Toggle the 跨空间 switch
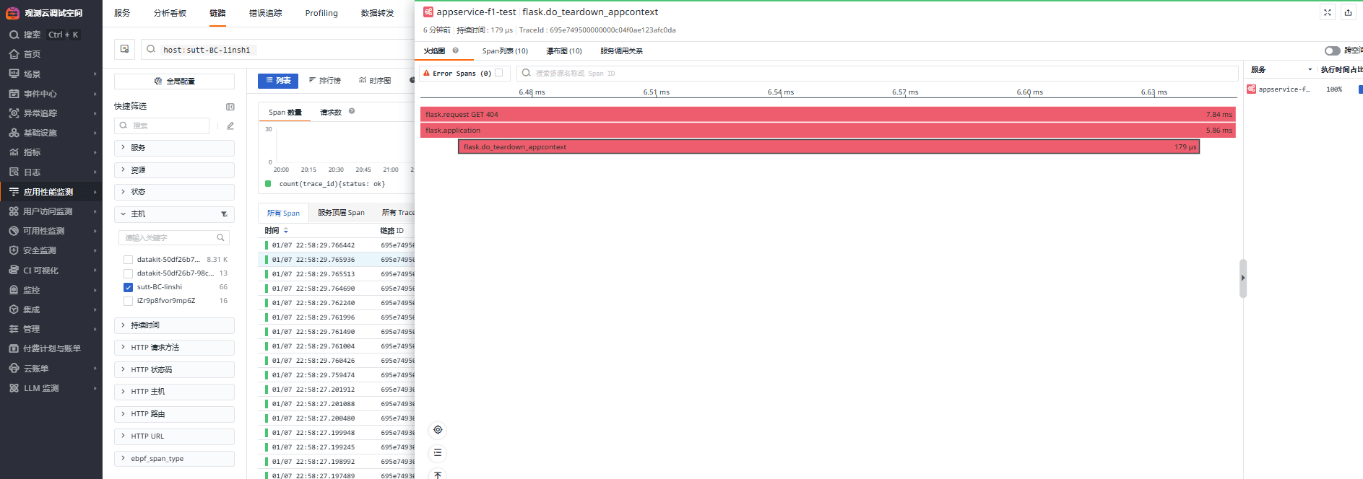 [x=1332, y=50]
